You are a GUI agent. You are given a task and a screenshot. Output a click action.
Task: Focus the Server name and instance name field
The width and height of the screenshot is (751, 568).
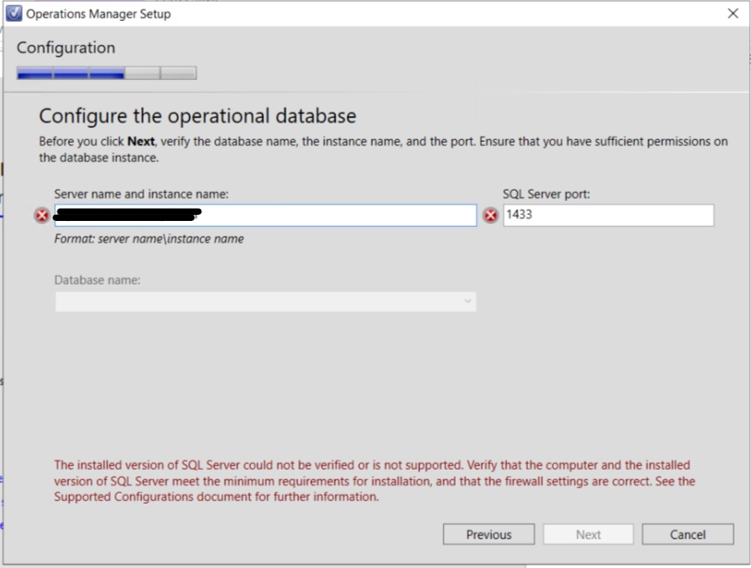(x=266, y=215)
